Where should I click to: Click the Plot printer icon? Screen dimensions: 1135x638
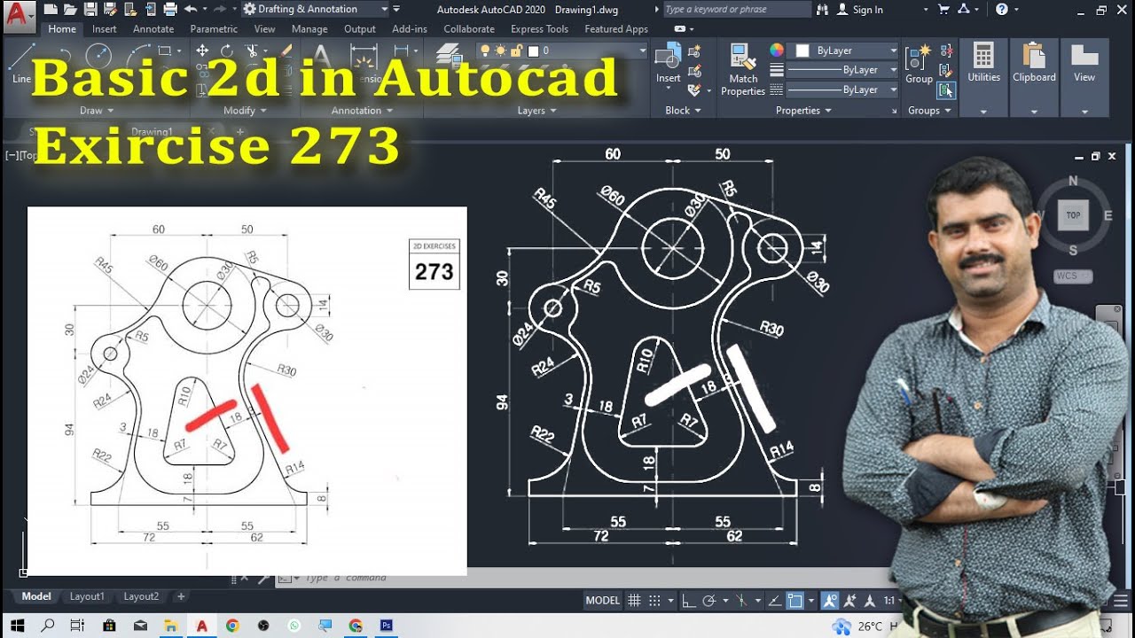(x=170, y=10)
